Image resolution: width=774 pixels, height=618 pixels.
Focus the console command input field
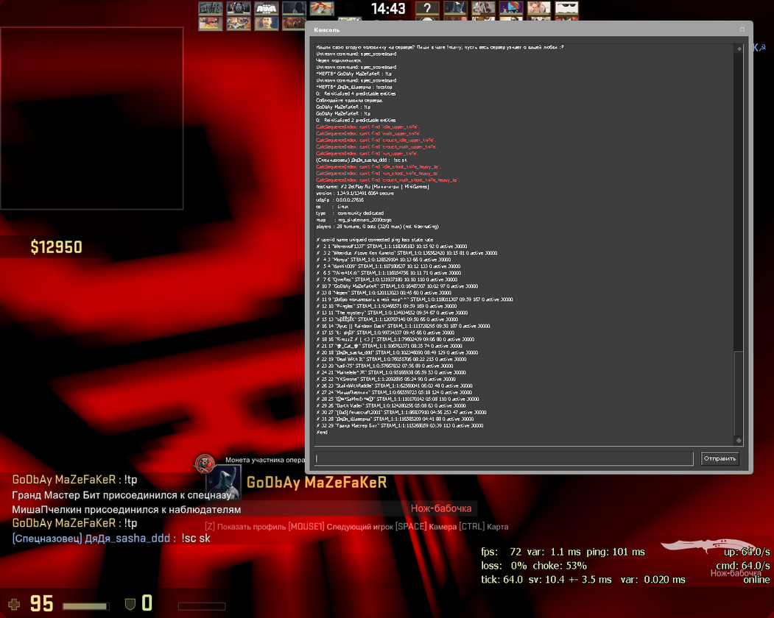point(504,459)
